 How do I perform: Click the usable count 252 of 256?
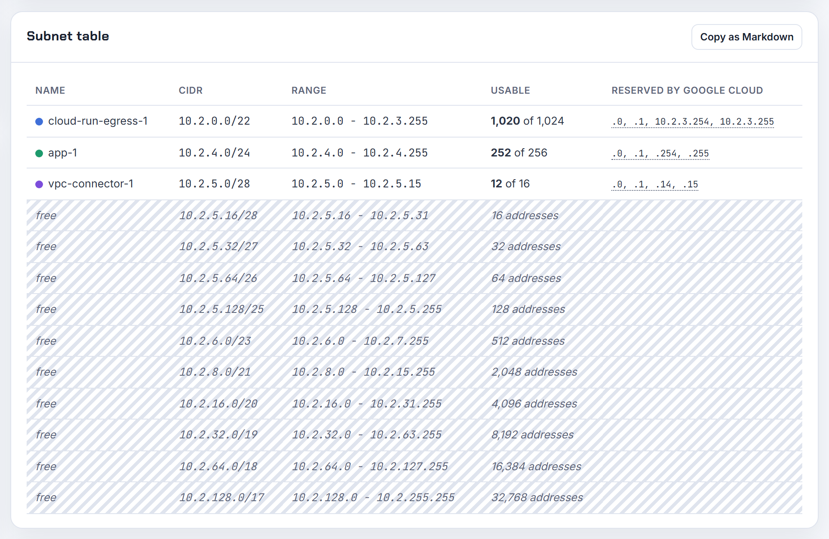click(x=519, y=153)
